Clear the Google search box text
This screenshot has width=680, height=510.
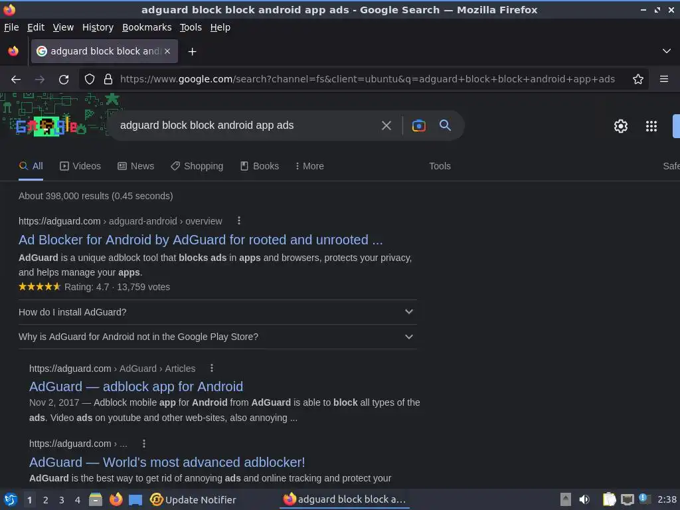[x=386, y=126]
